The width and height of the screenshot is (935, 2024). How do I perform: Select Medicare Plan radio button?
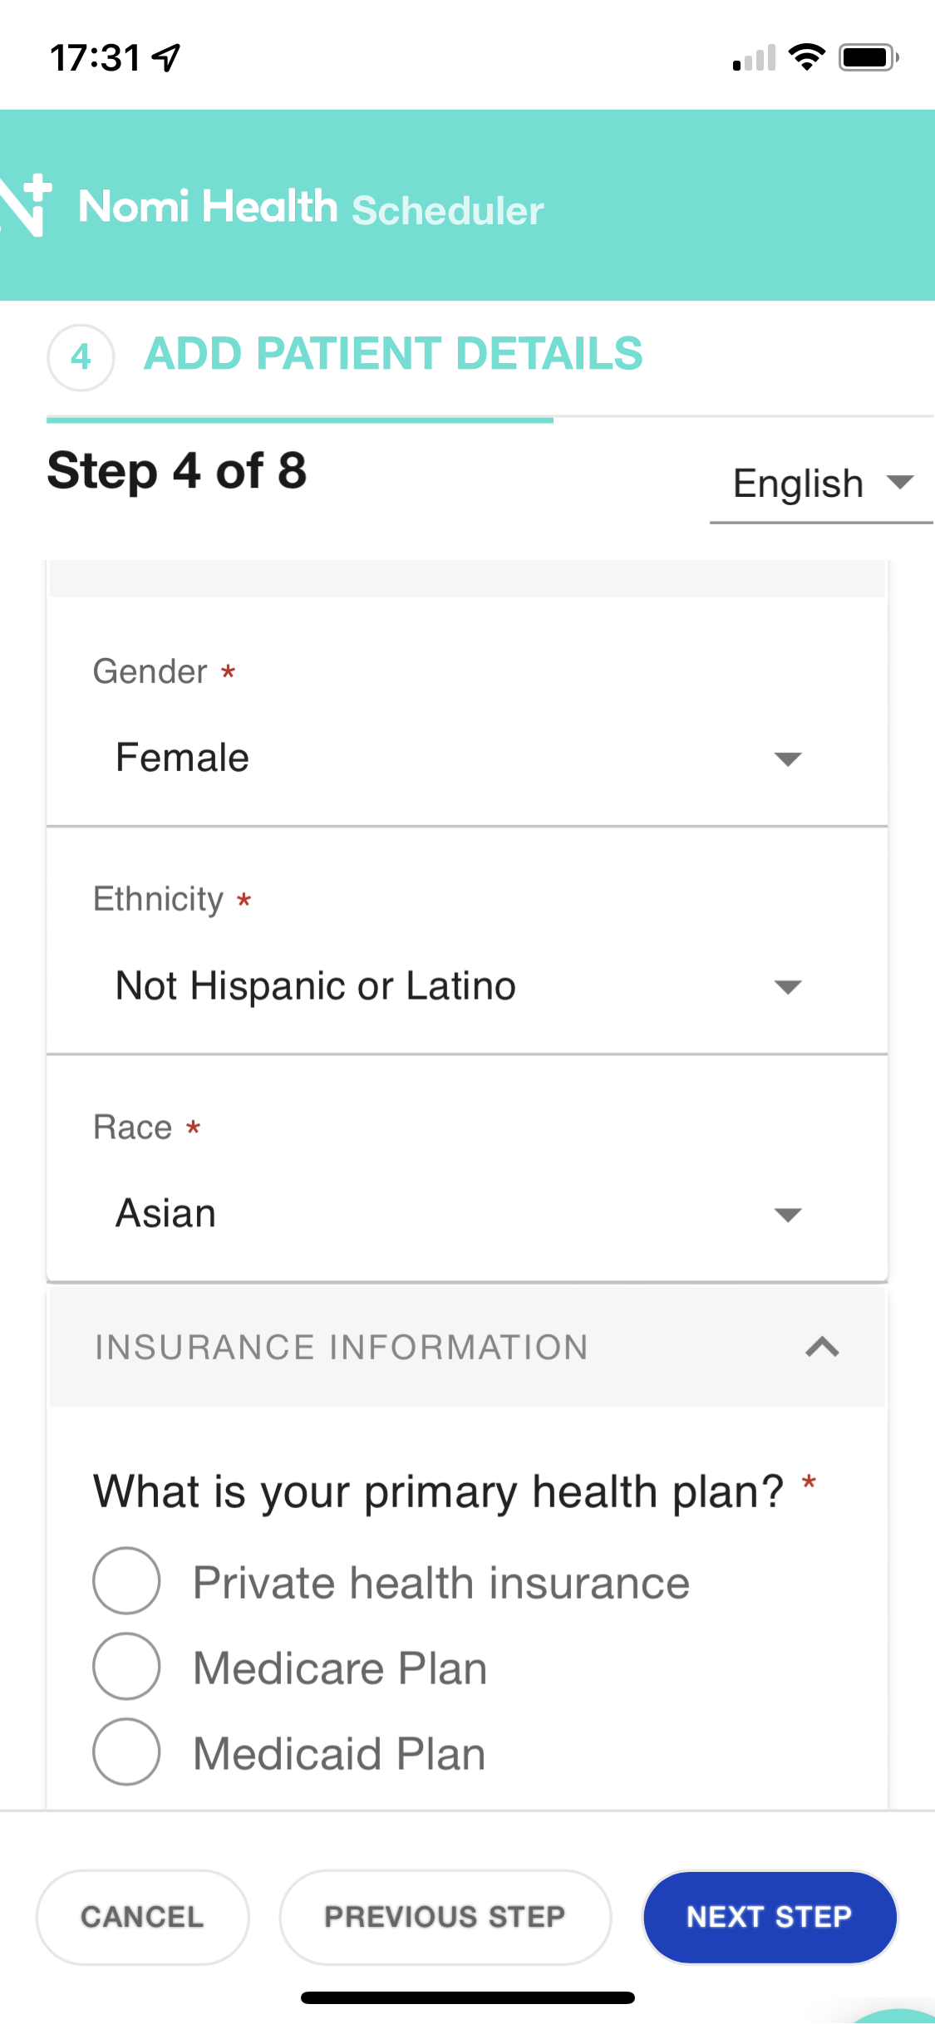point(126,1666)
